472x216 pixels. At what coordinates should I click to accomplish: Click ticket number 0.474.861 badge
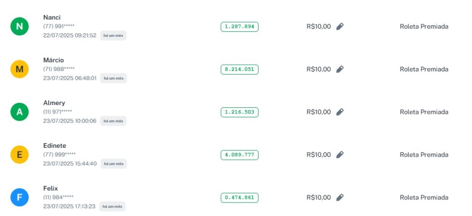click(239, 198)
